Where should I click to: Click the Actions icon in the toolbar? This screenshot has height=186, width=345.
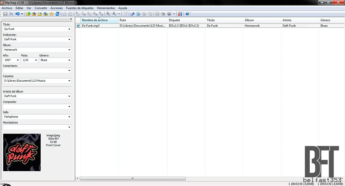tap(108, 14)
